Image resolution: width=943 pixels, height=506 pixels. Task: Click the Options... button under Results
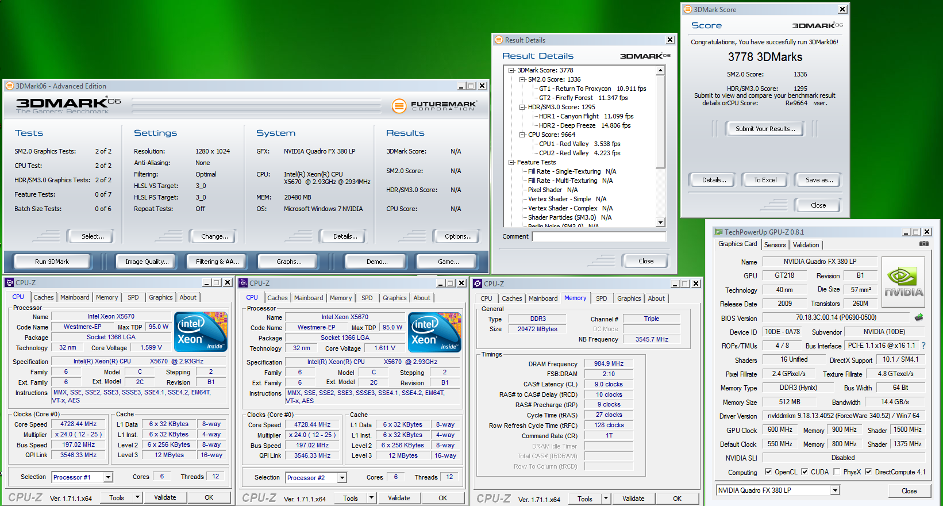(x=458, y=236)
